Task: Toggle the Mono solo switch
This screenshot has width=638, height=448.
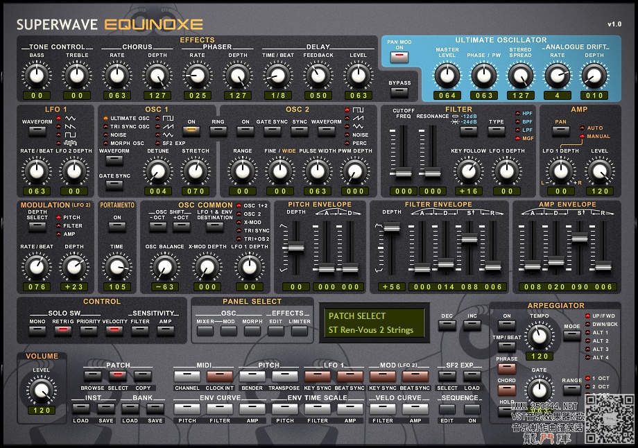Action: pos(37,330)
